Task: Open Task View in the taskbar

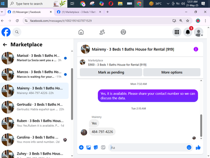Action: [72, 4]
